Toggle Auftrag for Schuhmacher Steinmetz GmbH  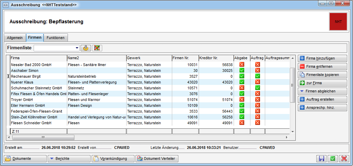coord(258,88)
